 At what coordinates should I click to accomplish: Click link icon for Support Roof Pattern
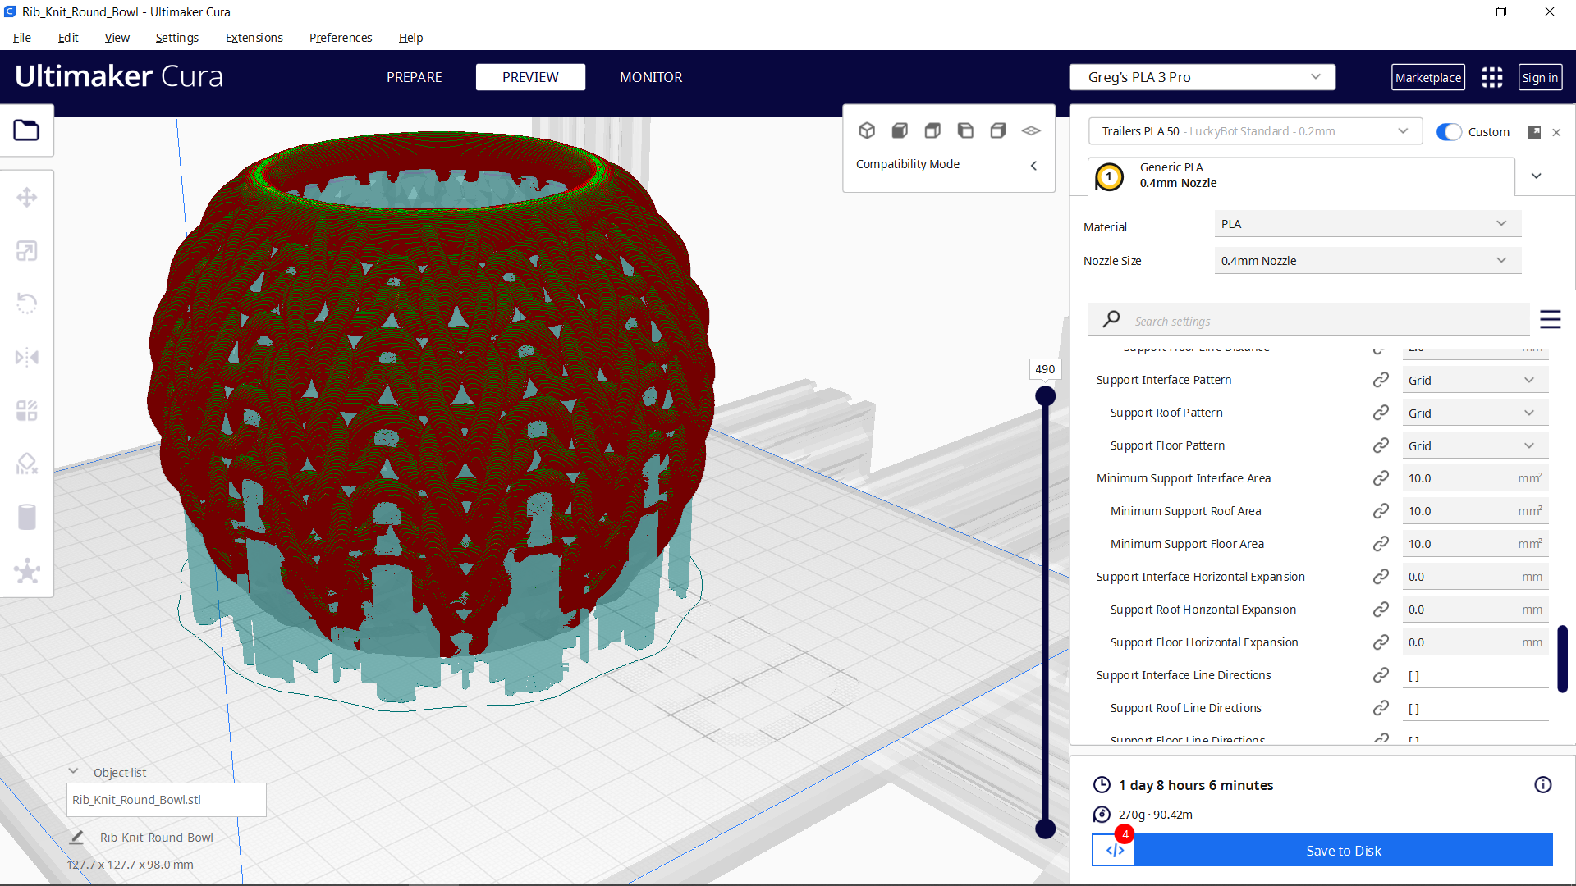click(x=1381, y=413)
